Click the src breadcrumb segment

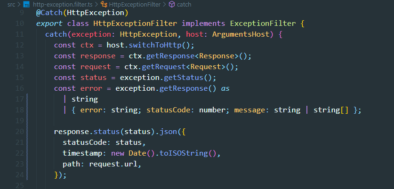[11, 5]
